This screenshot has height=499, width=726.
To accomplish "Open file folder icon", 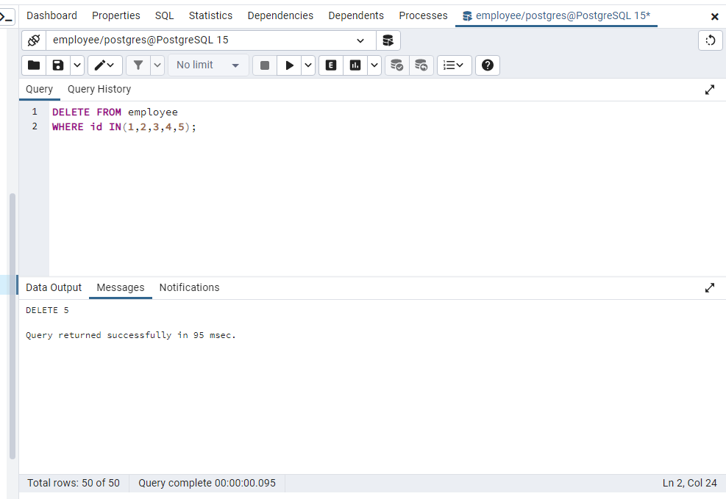I will [34, 65].
